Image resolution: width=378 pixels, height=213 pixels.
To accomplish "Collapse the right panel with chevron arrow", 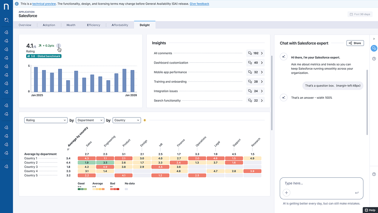I will pos(374,39).
